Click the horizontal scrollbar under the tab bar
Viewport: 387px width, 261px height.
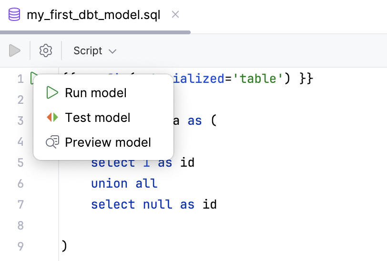point(95,32)
